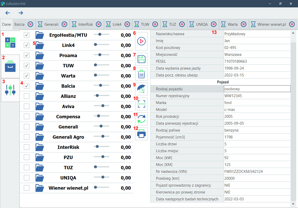Click the scrollbar up arrow
This screenshot has width=298, height=208.
click(293, 33)
